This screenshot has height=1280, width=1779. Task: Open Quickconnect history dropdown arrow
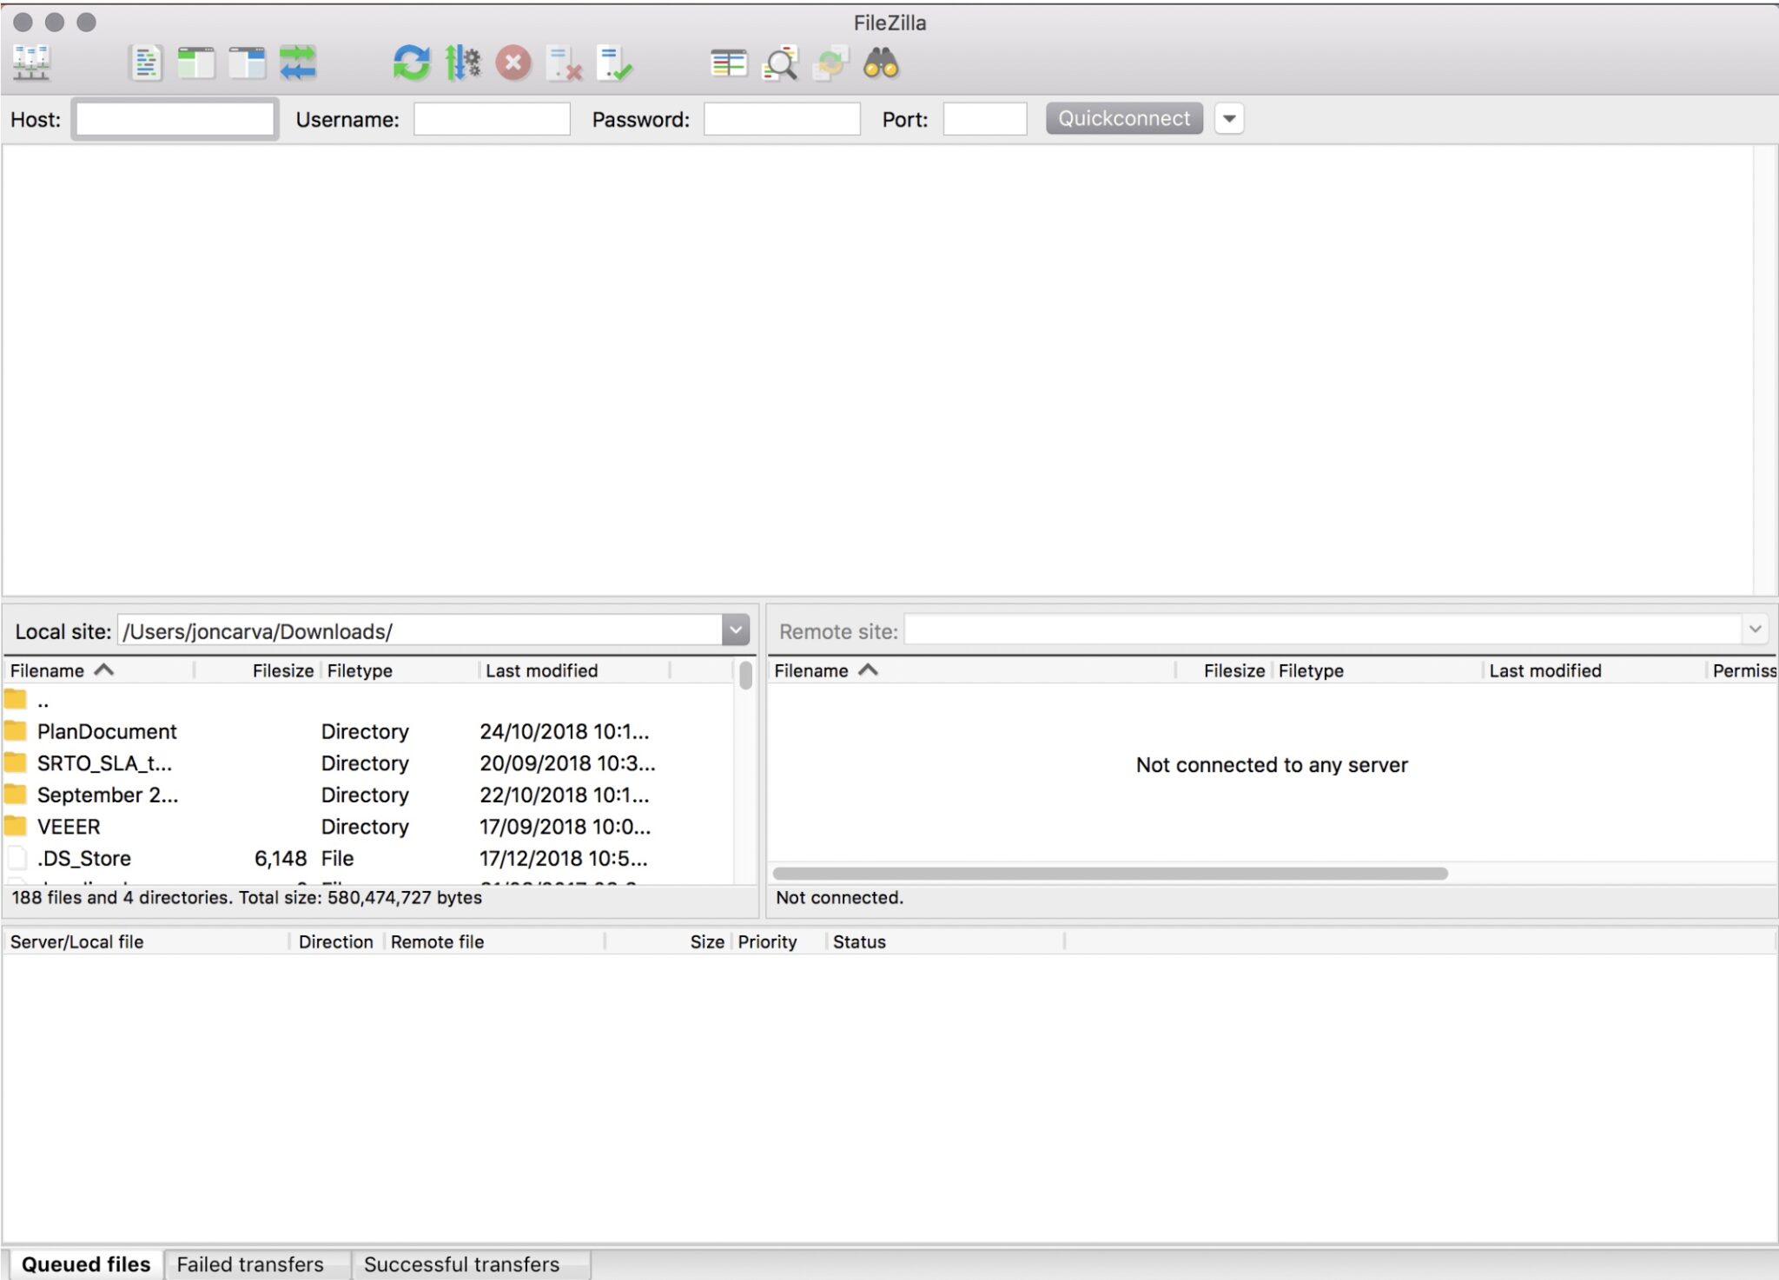(1229, 118)
